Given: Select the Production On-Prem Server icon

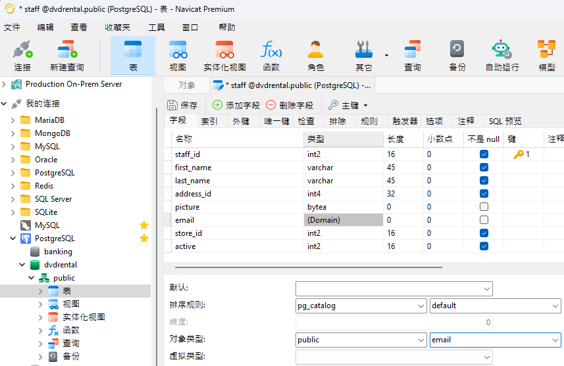Looking at the screenshot, I should tap(16, 84).
